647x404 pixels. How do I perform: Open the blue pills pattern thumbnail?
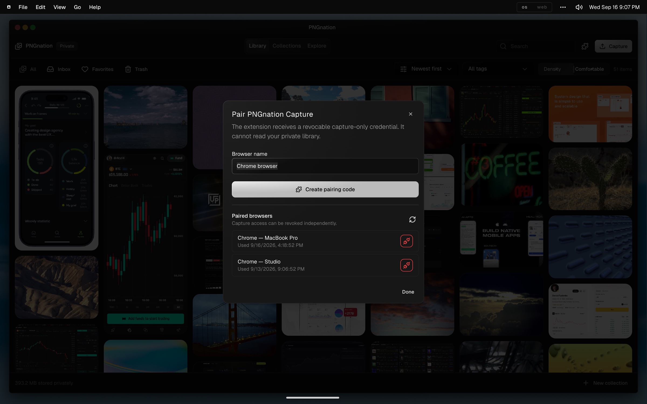[590, 247]
